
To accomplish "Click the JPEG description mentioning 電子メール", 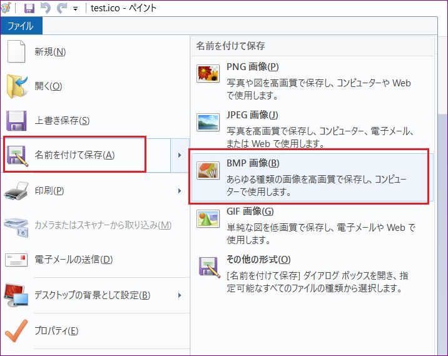I will (x=320, y=138).
